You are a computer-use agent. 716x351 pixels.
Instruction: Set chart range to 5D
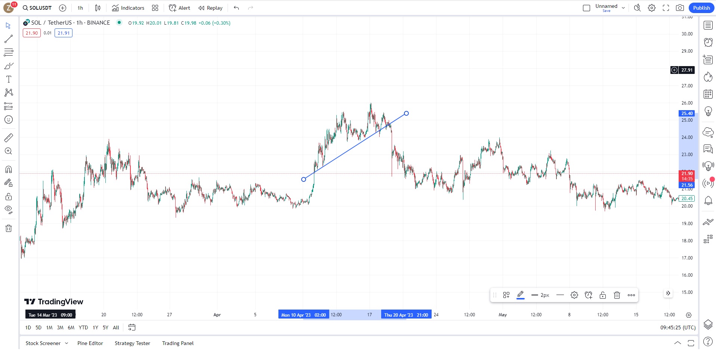coord(38,327)
